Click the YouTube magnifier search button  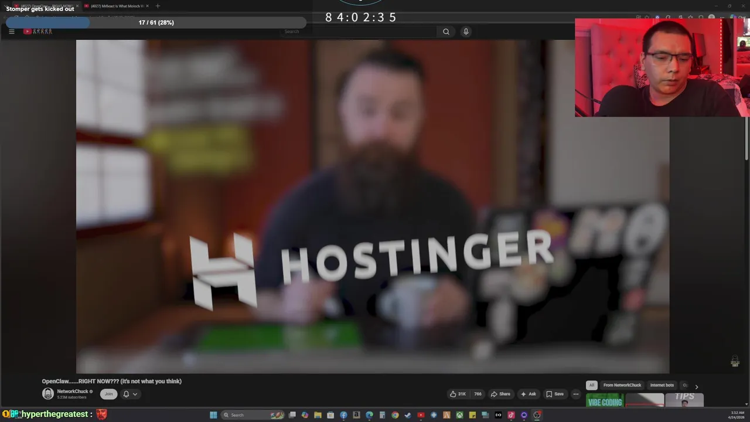tap(446, 32)
